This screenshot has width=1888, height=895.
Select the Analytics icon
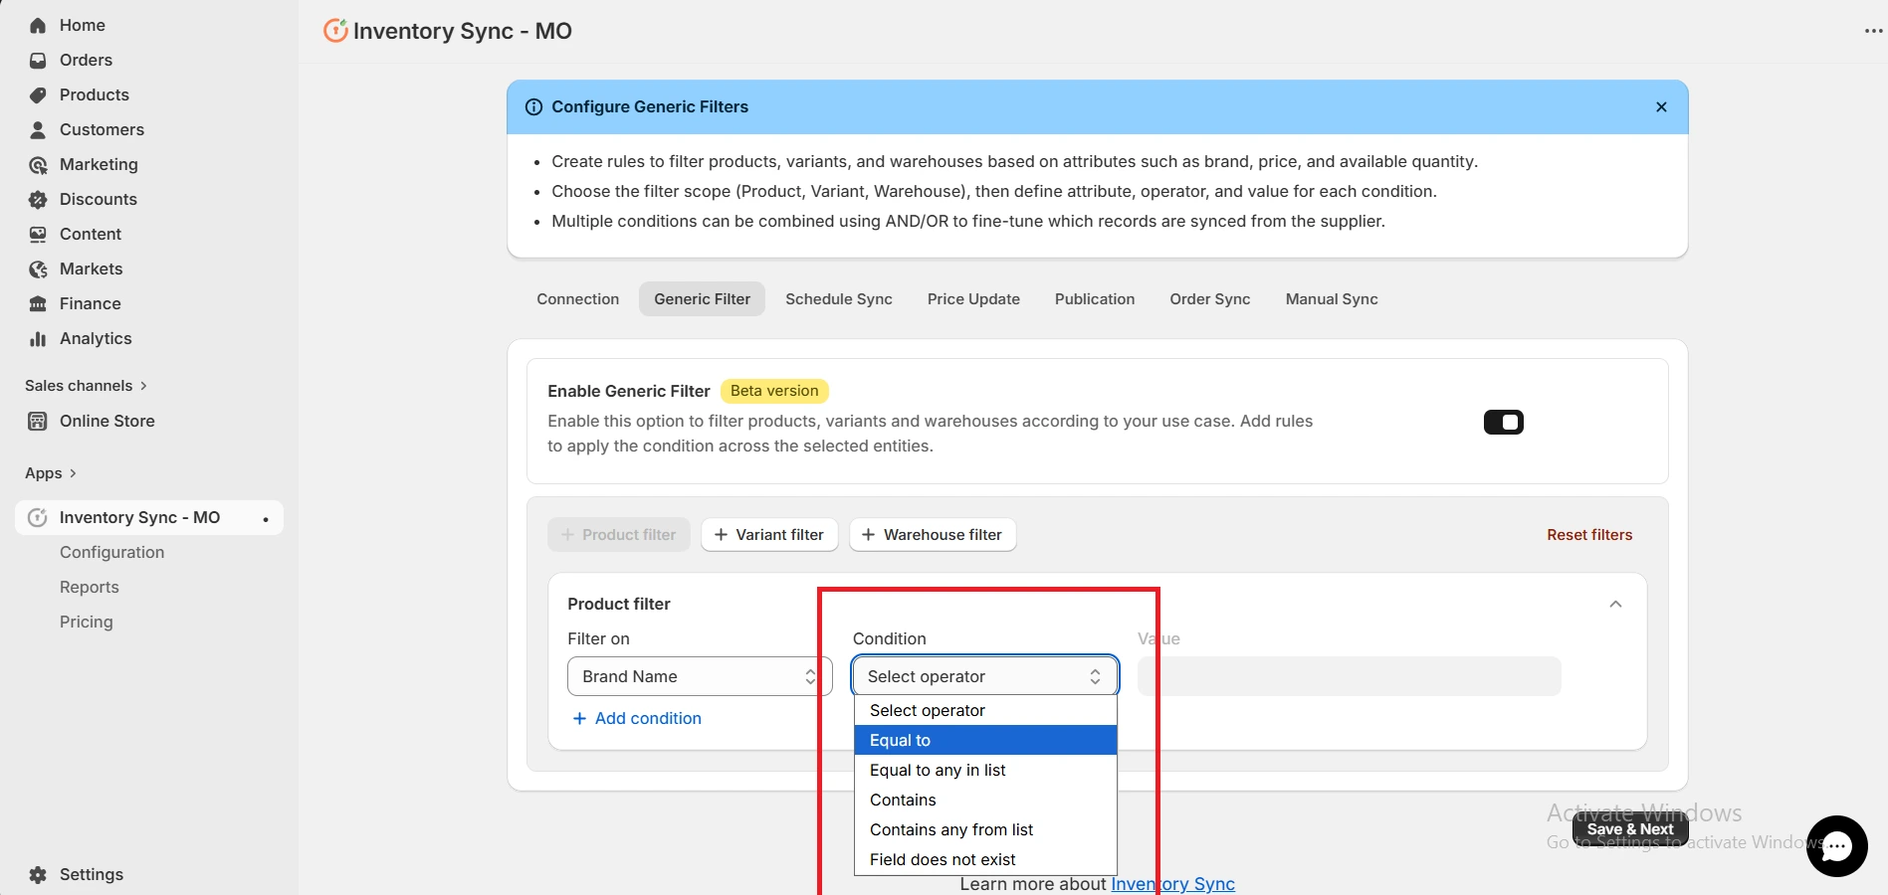coord(37,338)
